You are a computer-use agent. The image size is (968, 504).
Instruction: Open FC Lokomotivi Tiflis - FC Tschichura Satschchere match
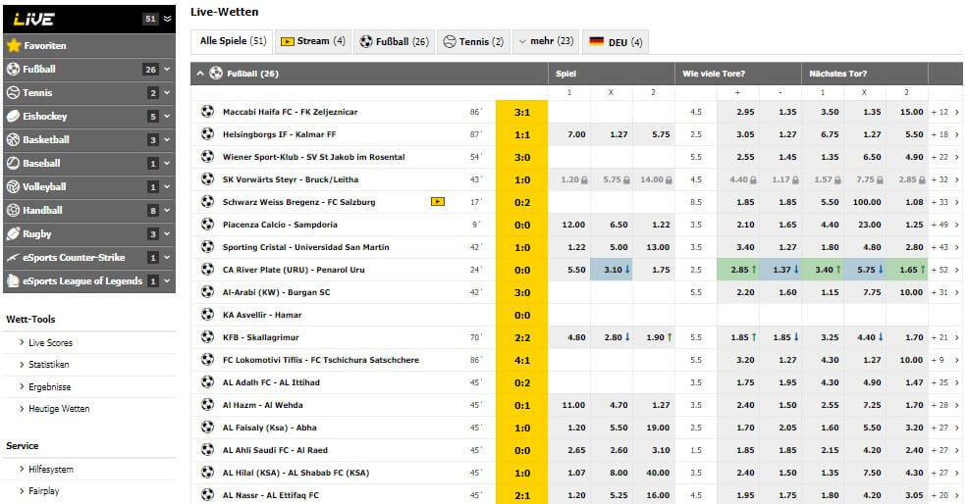(x=320, y=360)
